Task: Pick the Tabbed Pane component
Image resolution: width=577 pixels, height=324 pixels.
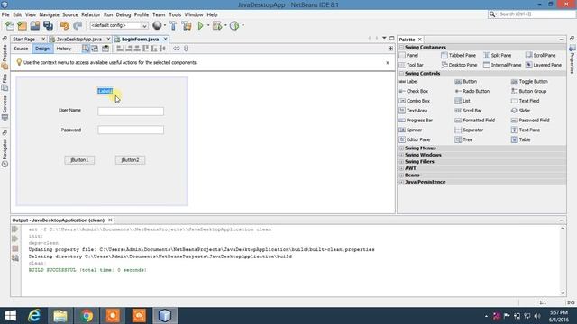Action: 459,55
